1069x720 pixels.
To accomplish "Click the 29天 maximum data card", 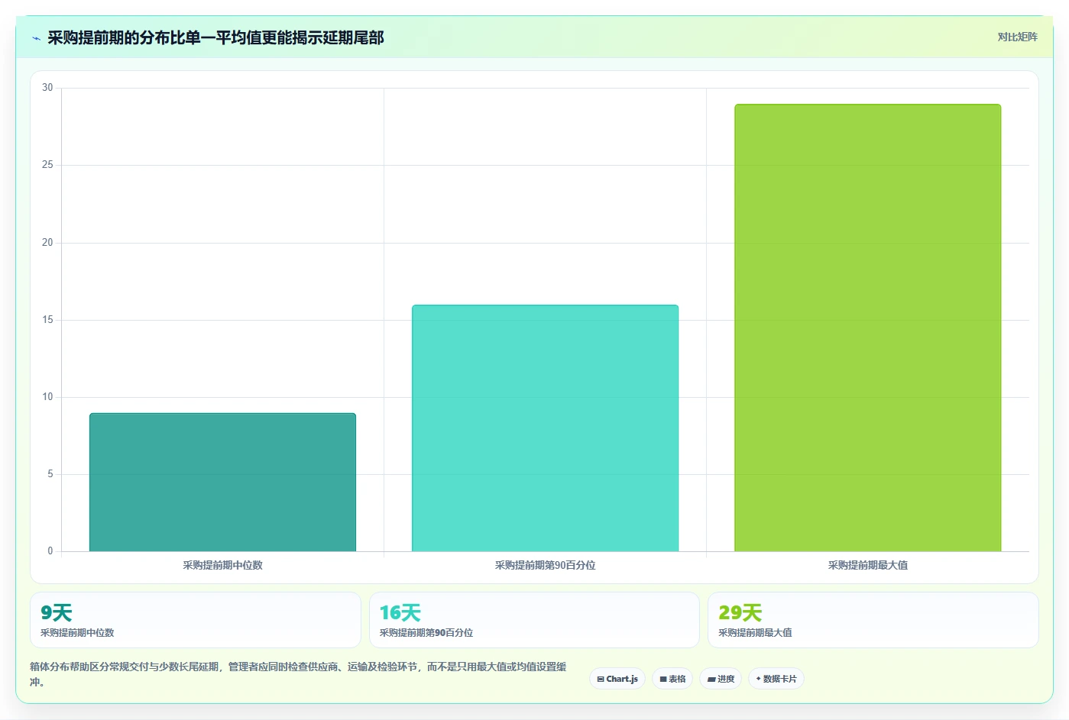I will coord(873,620).
